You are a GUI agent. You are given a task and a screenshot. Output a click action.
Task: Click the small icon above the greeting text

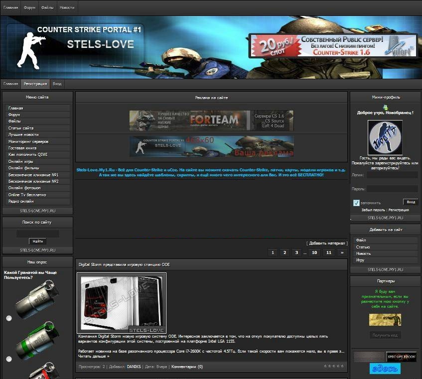point(386,107)
